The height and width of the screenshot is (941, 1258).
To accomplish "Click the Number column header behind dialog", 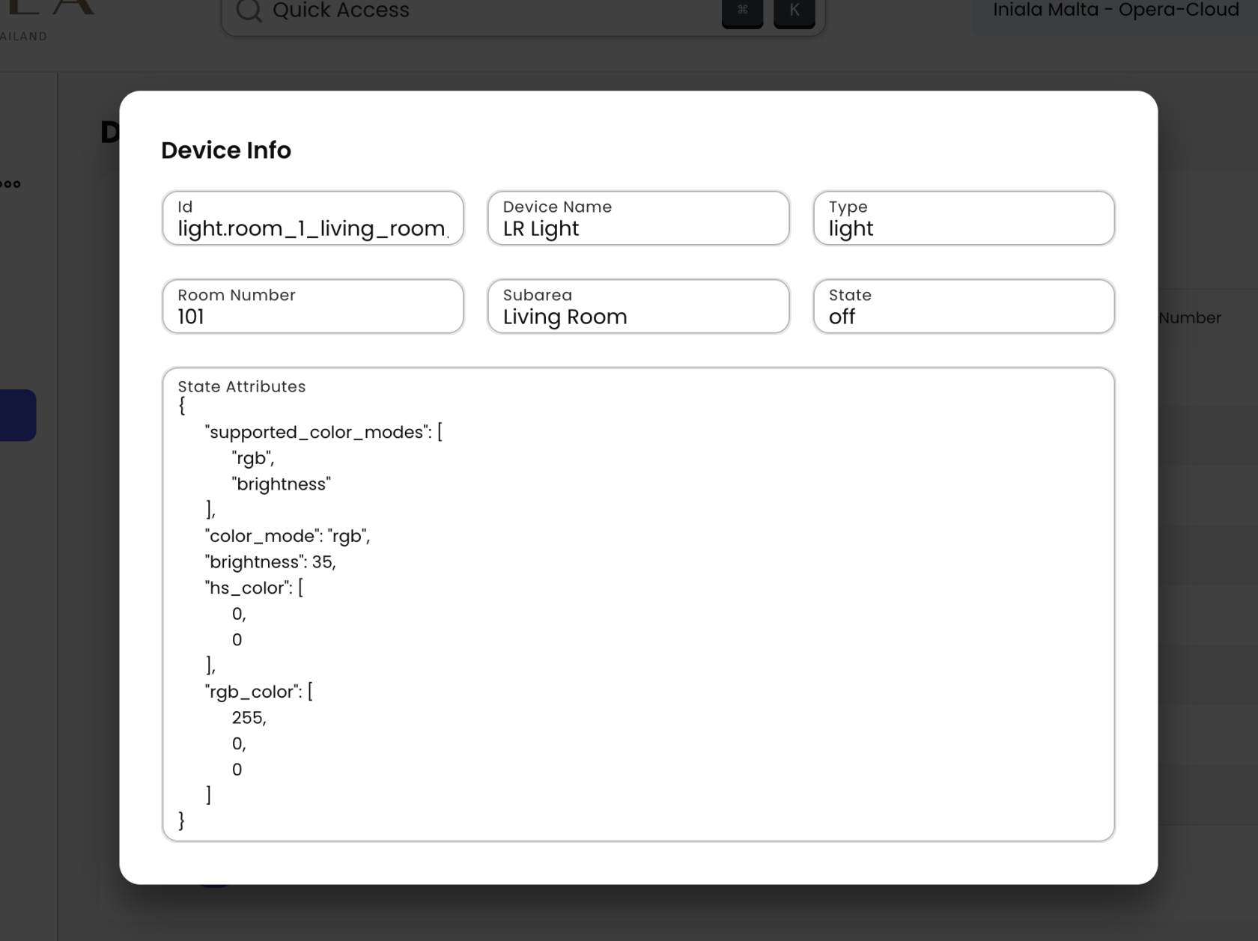I will (x=1189, y=318).
